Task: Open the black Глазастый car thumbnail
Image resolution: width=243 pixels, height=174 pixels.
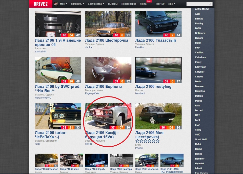Action: (x=158, y=24)
